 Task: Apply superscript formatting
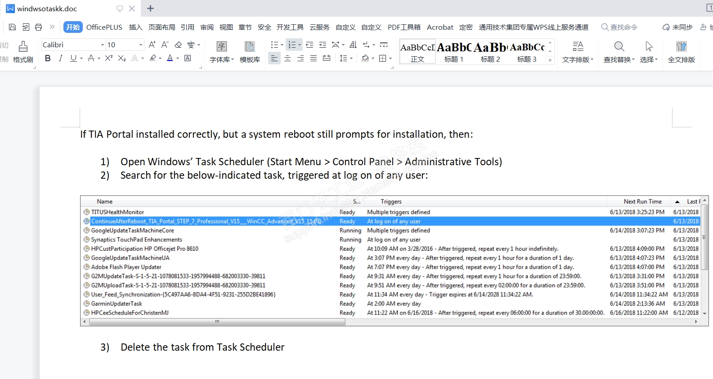(x=108, y=58)
